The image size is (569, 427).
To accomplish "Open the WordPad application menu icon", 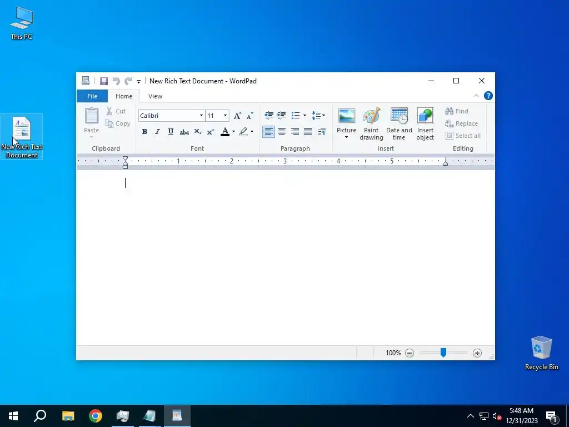I will coord(86,81).
